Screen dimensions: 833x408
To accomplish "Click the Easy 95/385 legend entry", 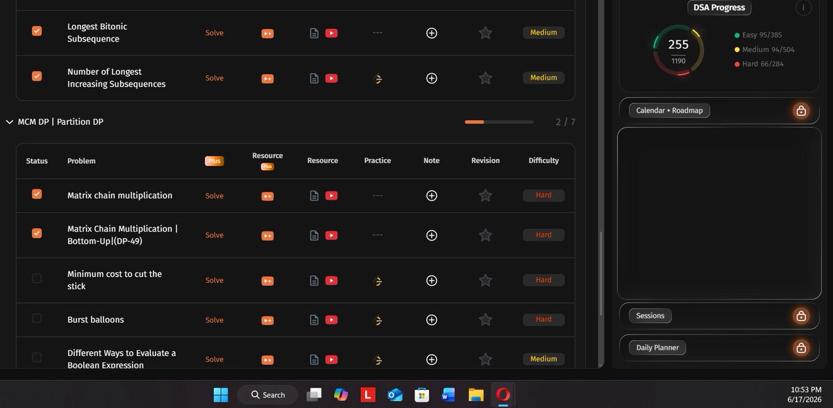I will pos(758,35).
